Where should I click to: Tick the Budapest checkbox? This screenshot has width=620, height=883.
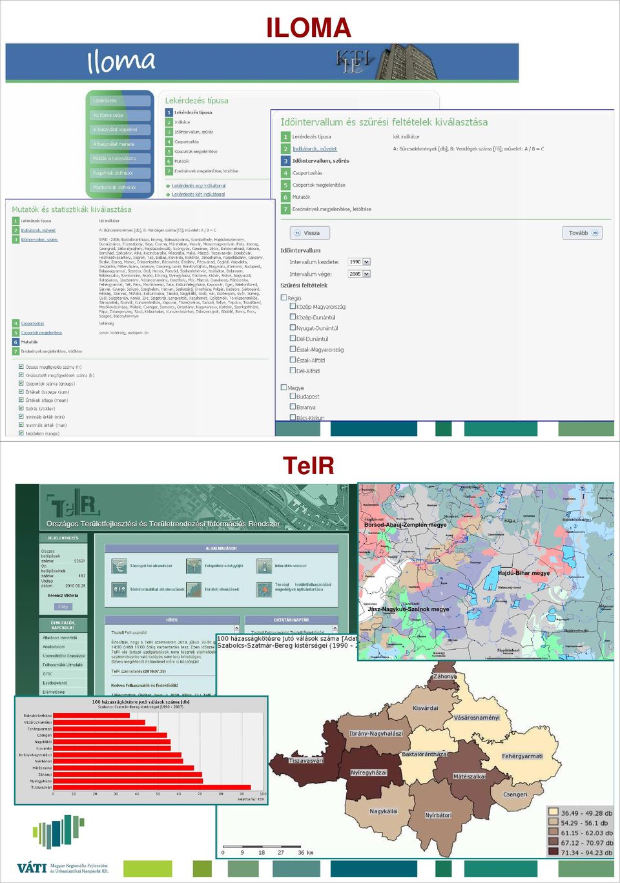(x=293, y=396)
